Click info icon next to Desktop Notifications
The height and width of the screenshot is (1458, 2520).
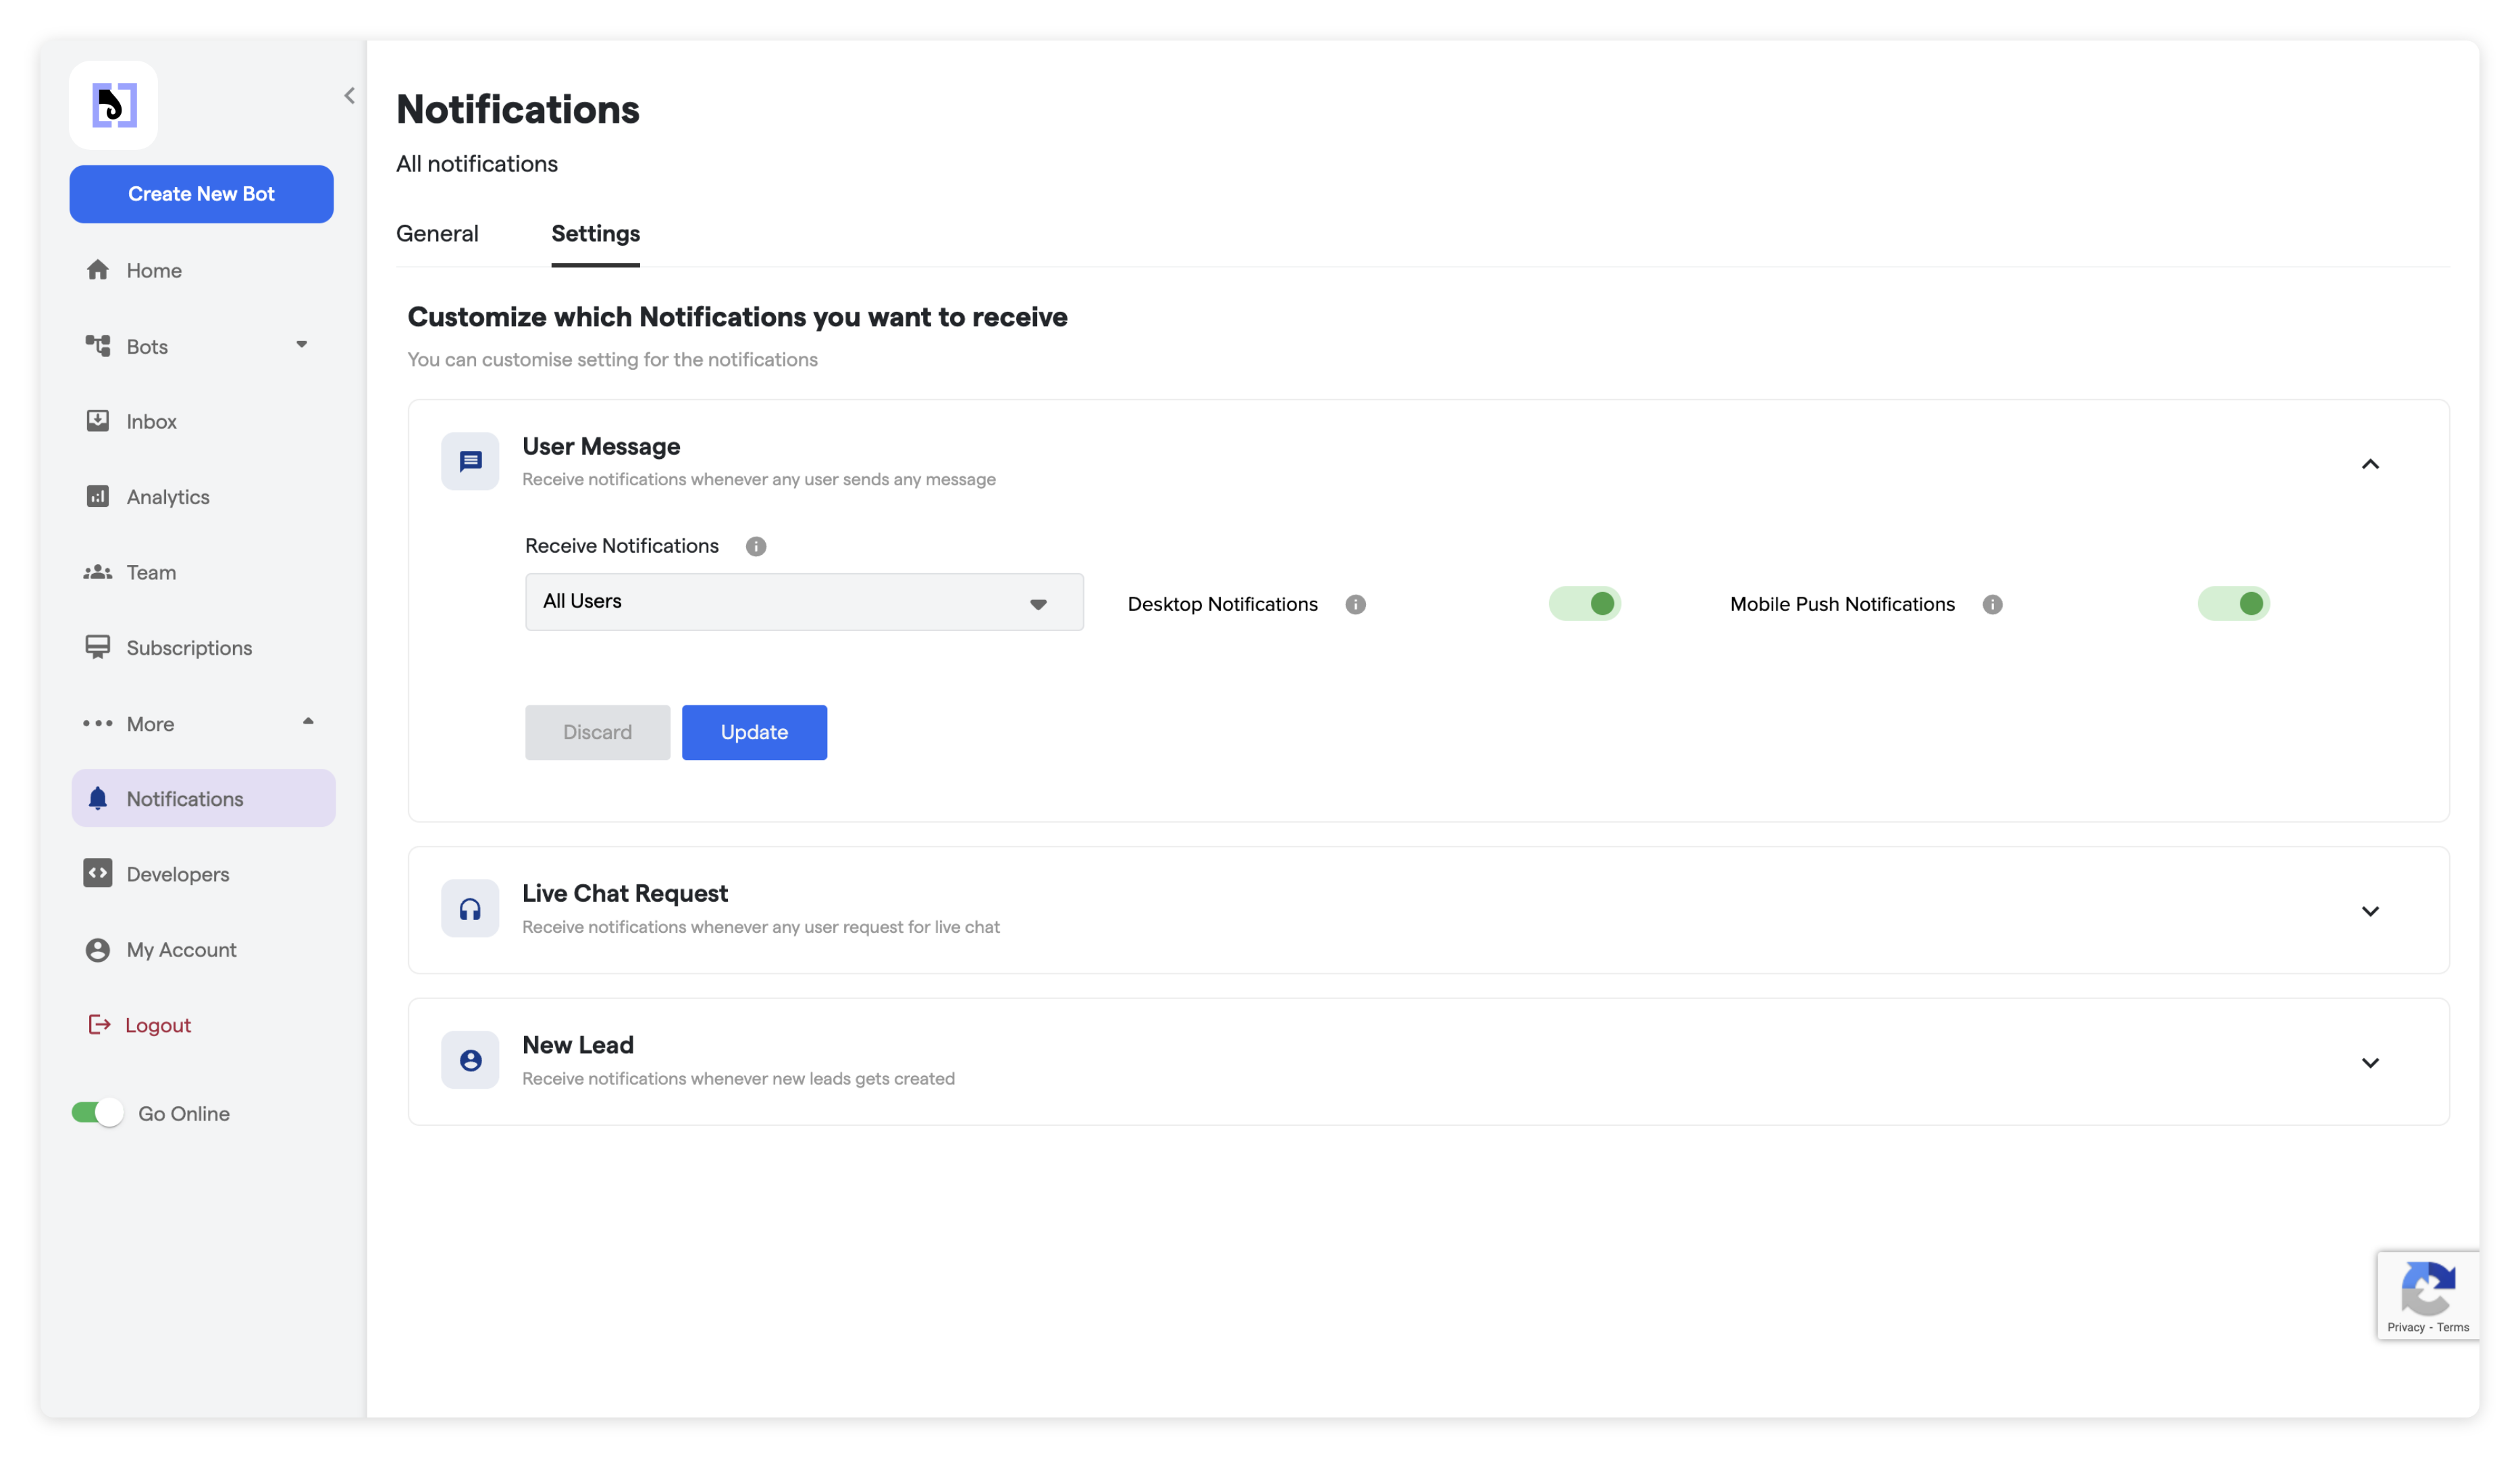[1355, 603]
